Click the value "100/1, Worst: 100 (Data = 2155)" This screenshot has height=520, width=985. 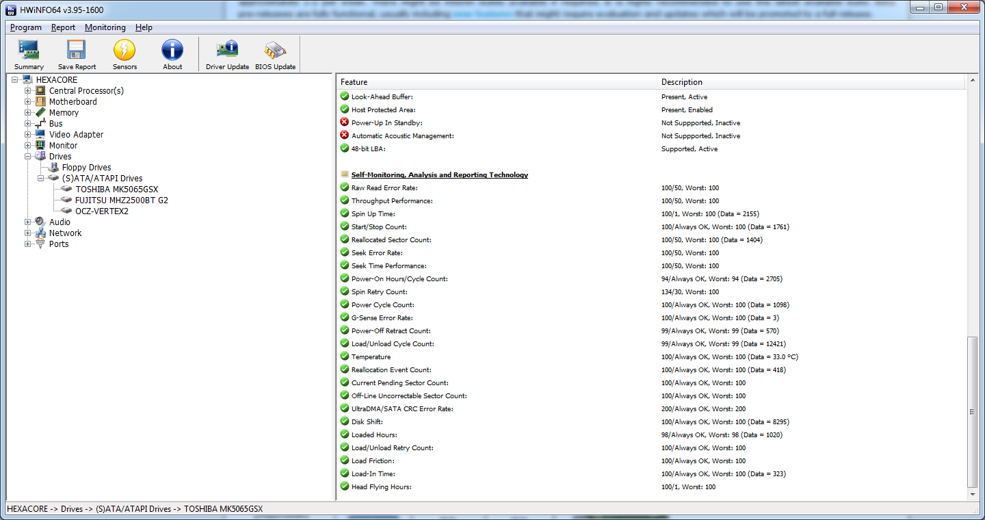tap(710, 213)
